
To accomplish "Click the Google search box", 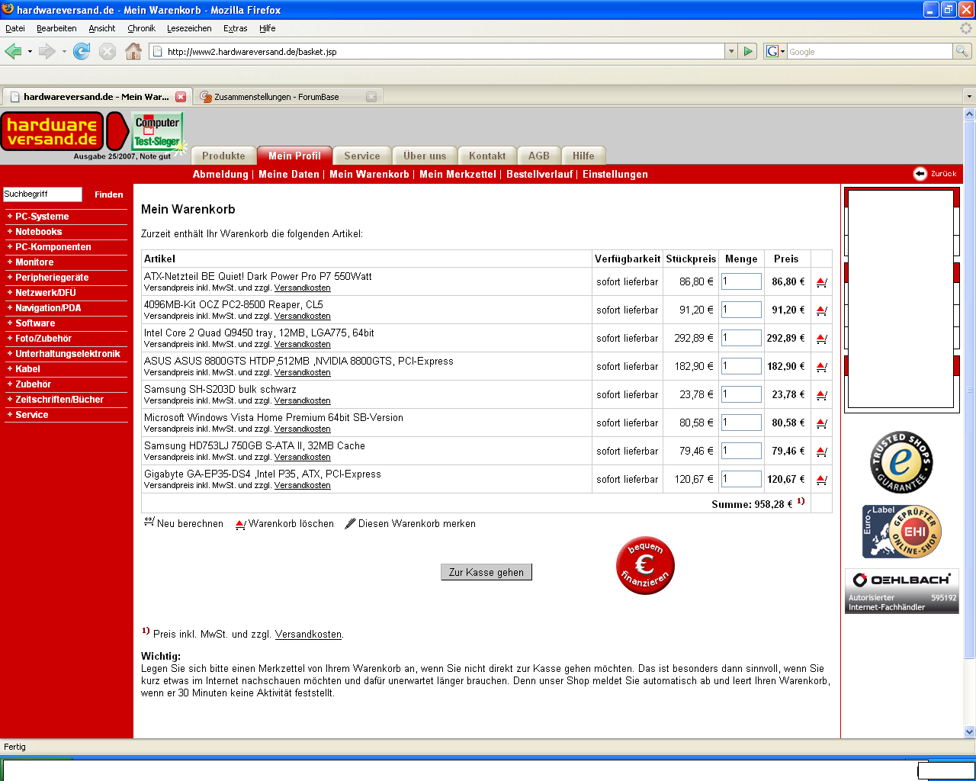I will (869, 51).
